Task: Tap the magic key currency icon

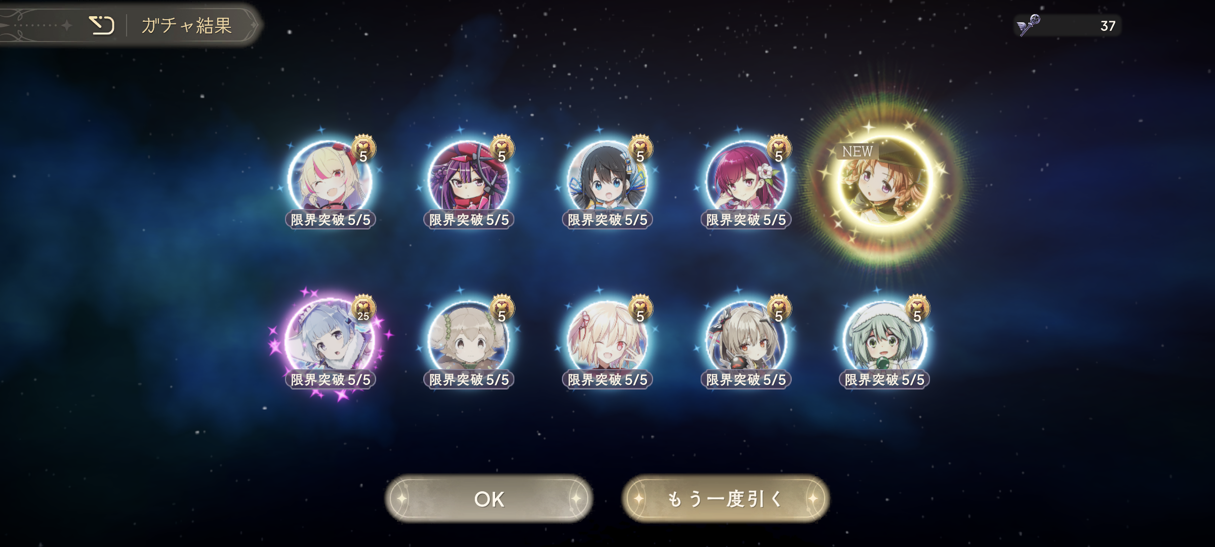Action: click(x=1029, y=25)
